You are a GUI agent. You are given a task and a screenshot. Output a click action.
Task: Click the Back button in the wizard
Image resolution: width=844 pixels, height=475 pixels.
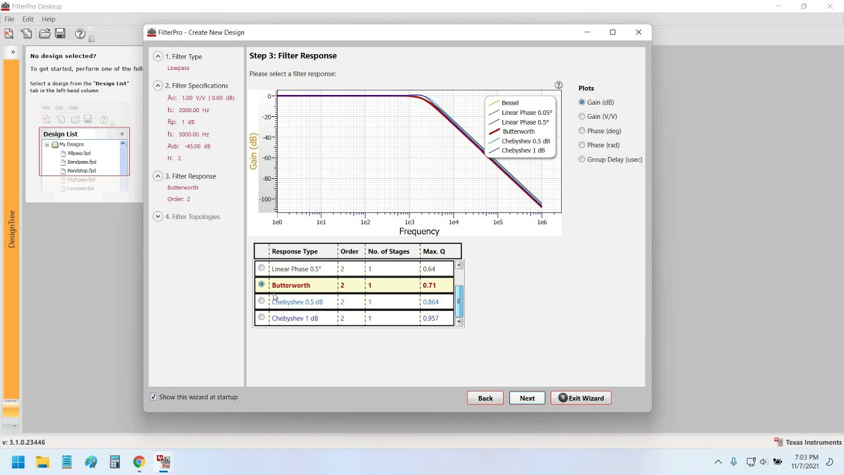pos(485,398)
